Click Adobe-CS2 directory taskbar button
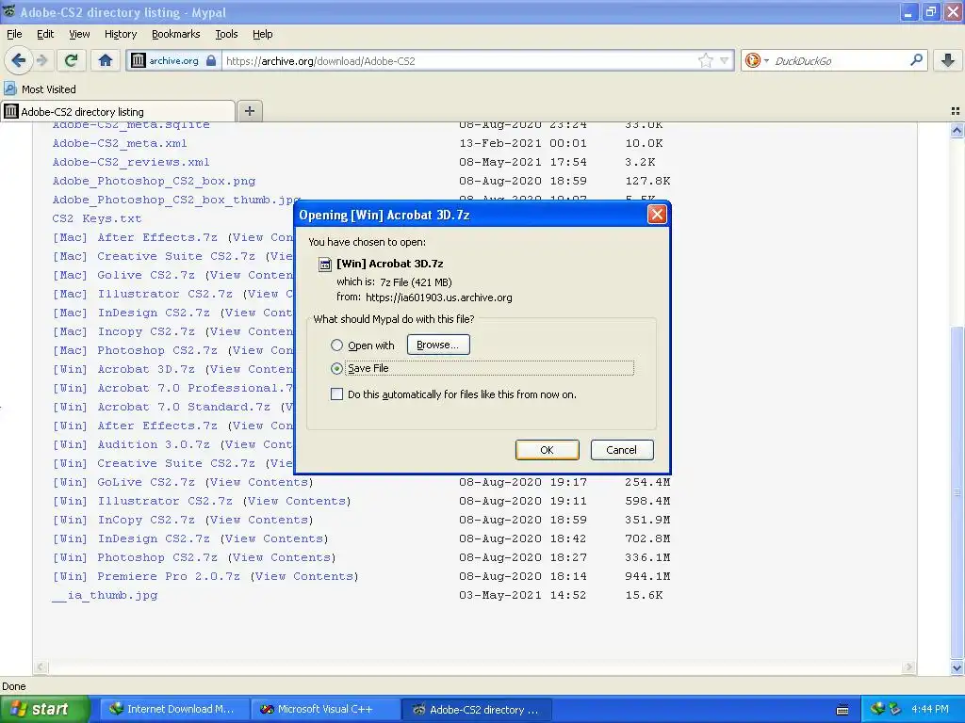 pyautogui.click(x=476, y=710)
